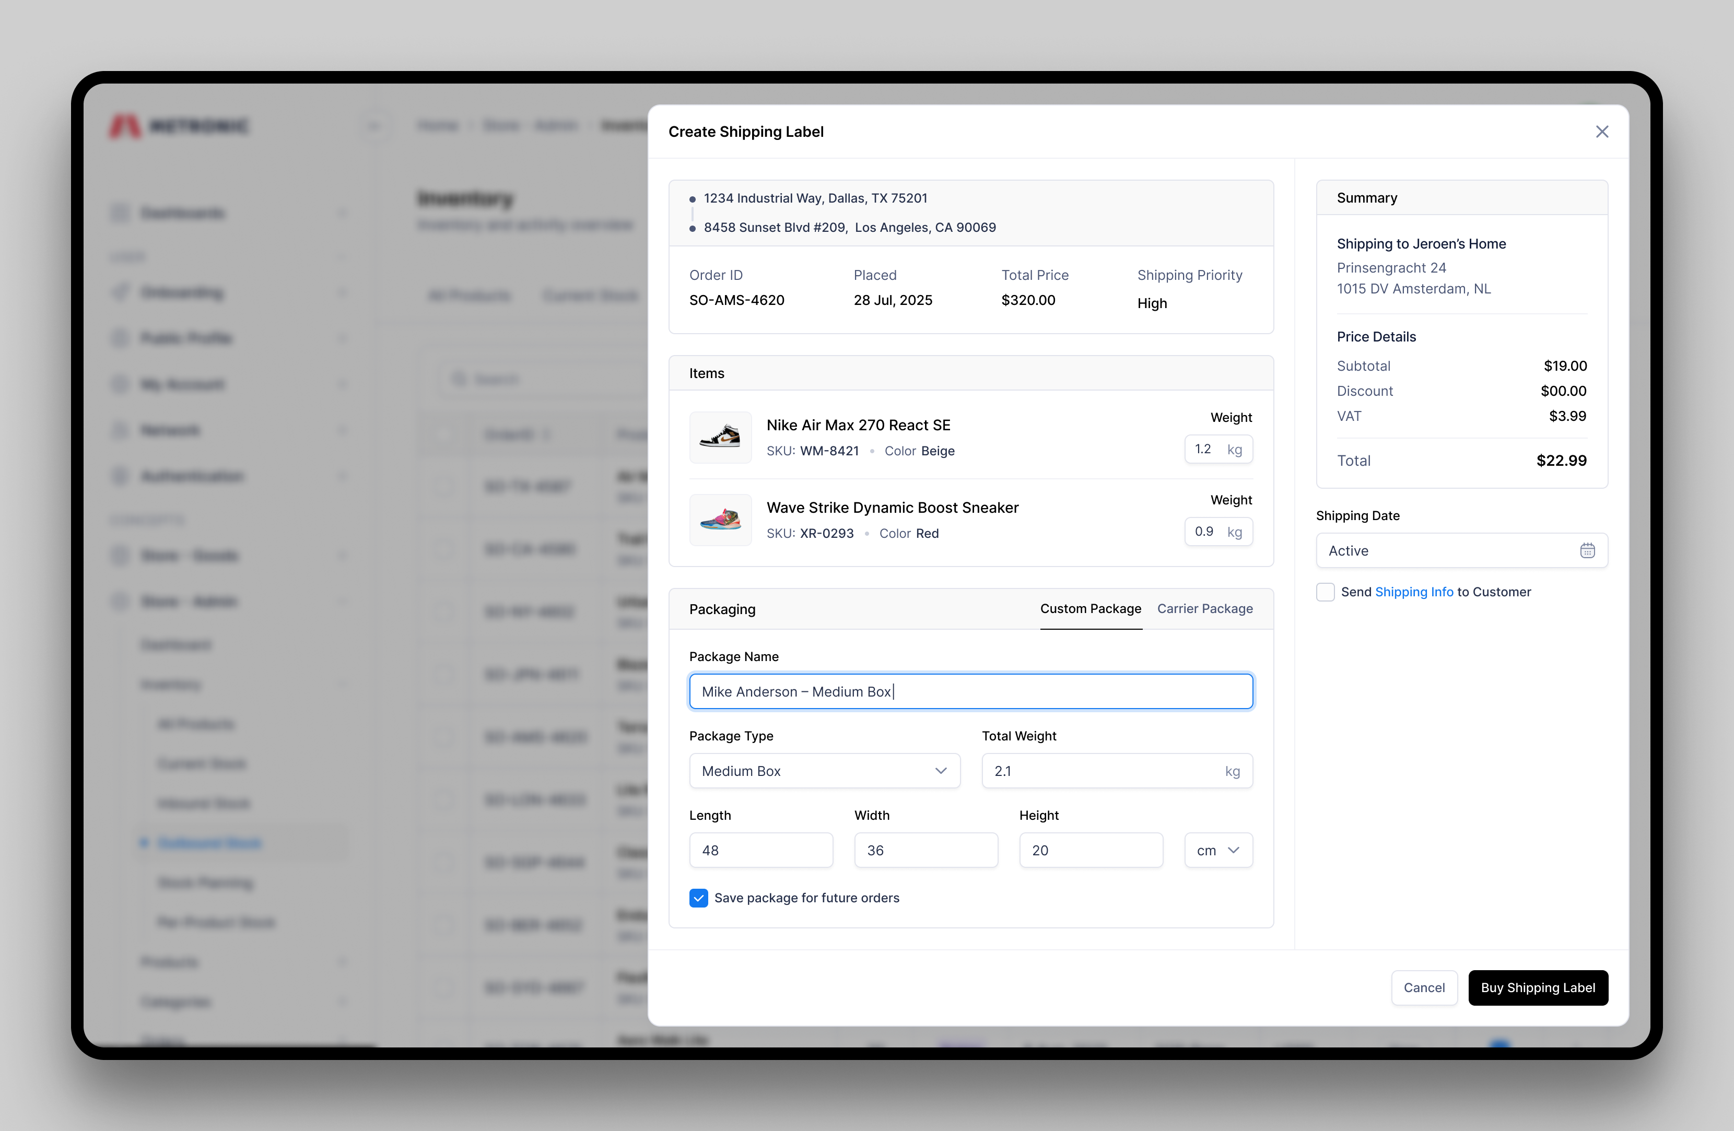Click Shipping to Jeroen's Home heading
The image size is (1734, 1131).
(x=1421, y=244)
